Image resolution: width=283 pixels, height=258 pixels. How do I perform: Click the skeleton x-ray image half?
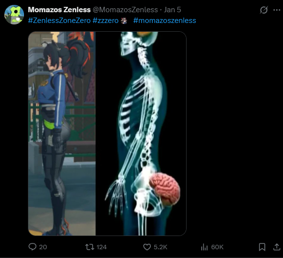tap(141, 133)
